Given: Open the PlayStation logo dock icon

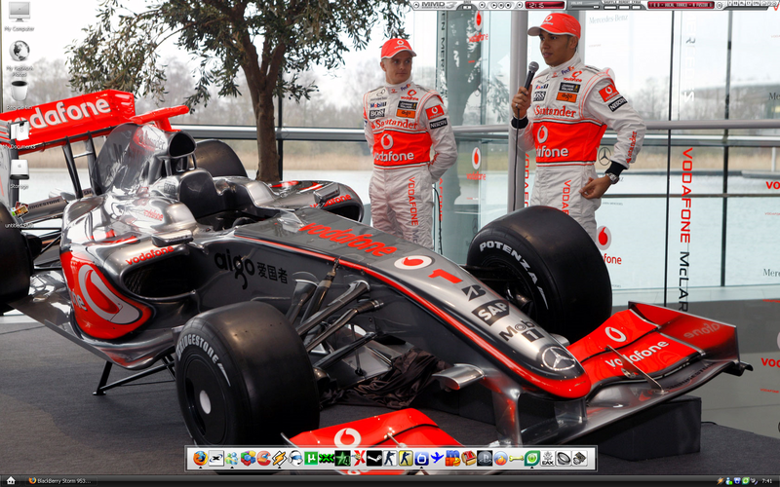Looking at the screenshot, I should pos(484,458).
